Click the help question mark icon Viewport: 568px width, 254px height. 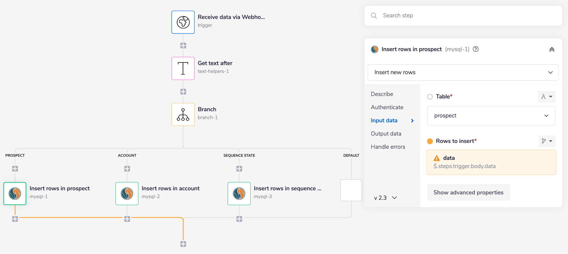click(476, 49)
